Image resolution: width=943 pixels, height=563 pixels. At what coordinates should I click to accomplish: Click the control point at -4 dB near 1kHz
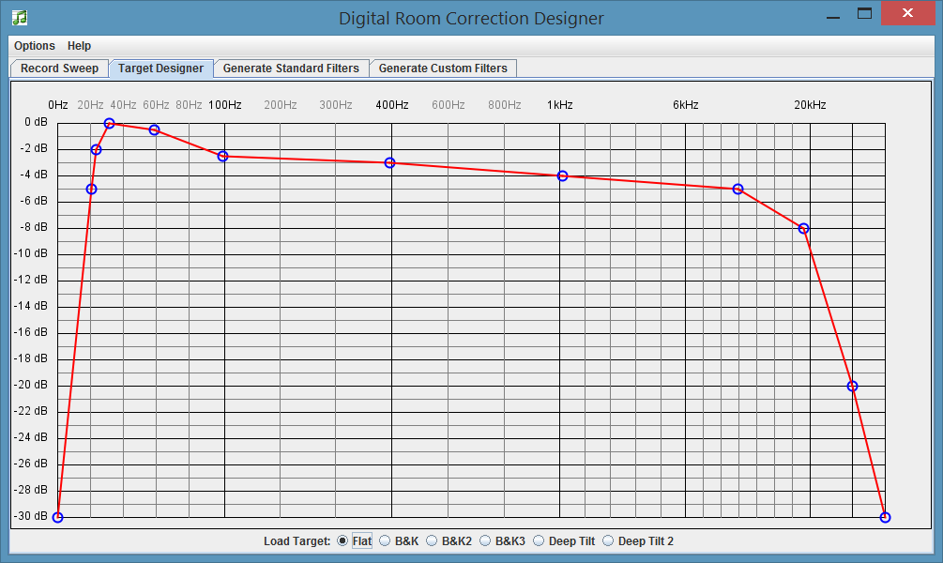[561, 175]
